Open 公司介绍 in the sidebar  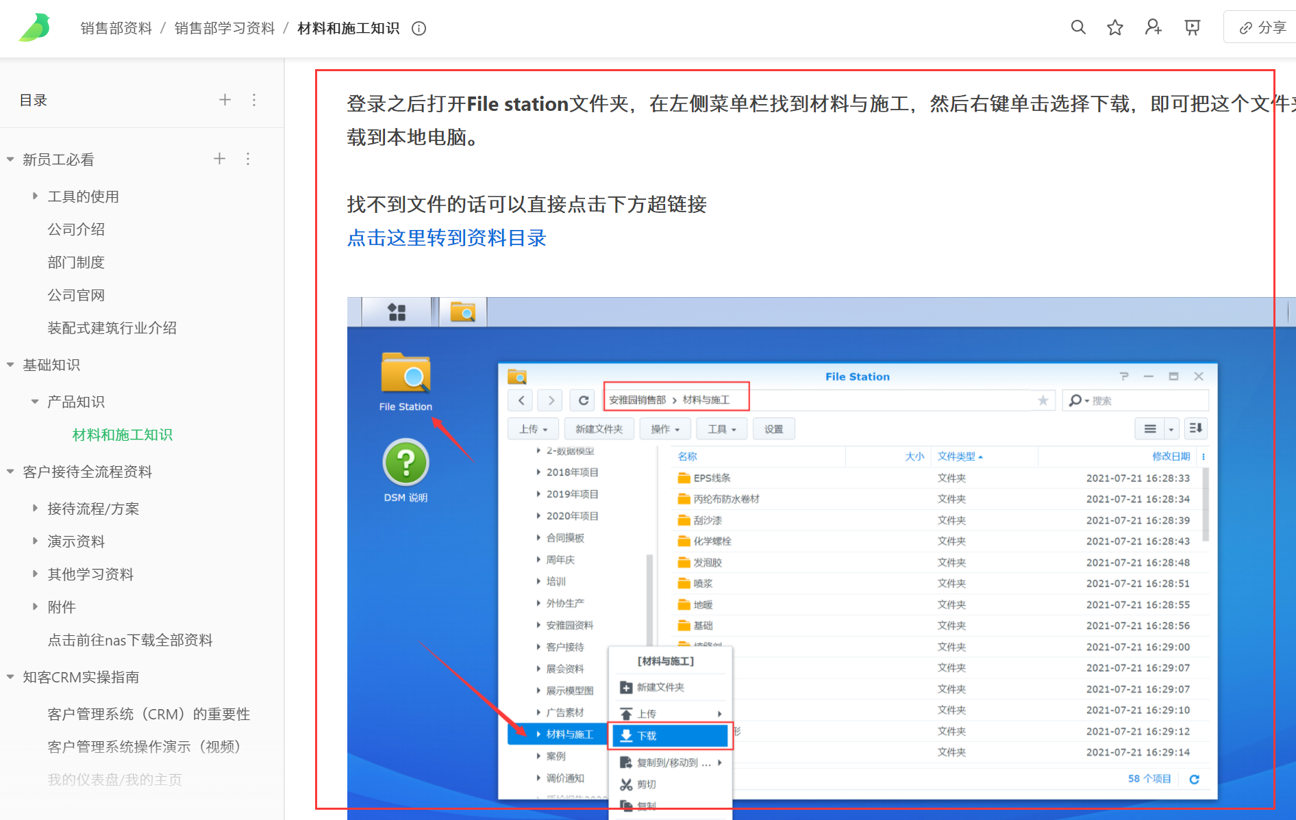pos(76,229)
